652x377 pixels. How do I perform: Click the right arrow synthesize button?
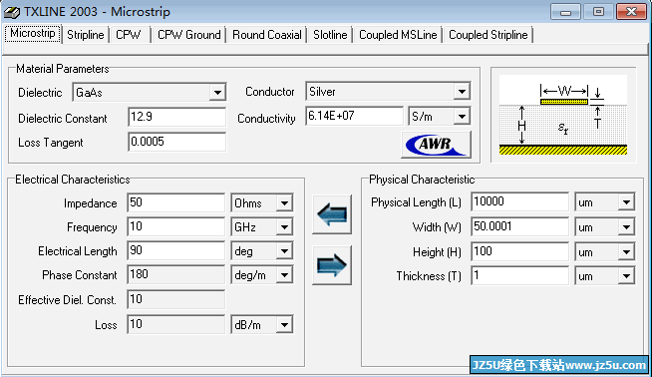coord(332,265)
